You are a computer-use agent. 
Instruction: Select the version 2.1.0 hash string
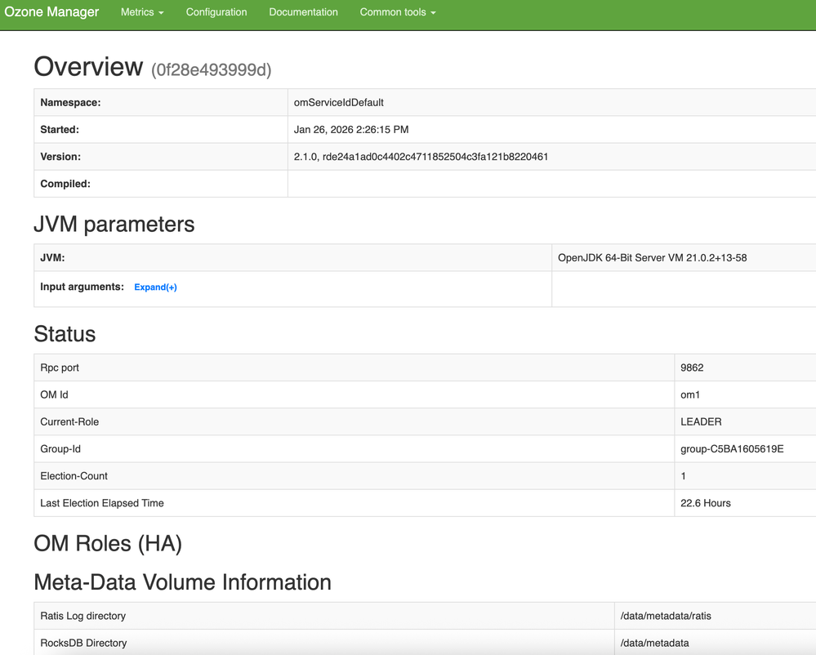[x=421, y=157]
